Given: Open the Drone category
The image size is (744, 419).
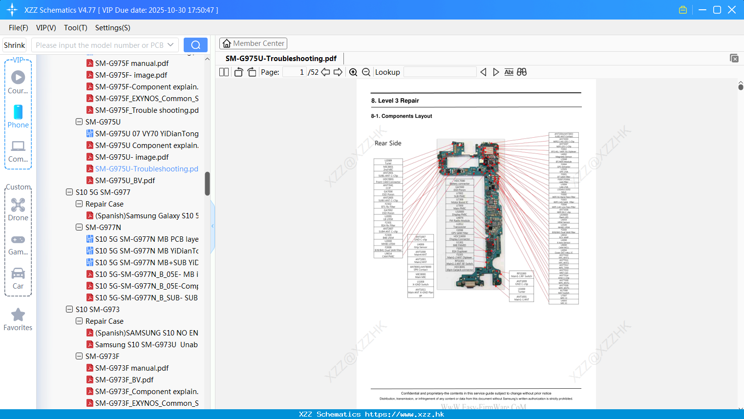Looking at the screenshot, I should click(x=18, y=209).
